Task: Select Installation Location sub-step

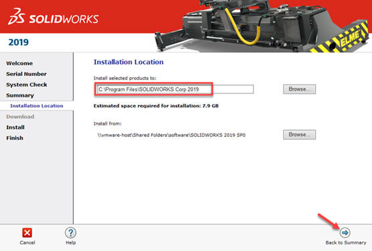Action: (x=37, y=106)
